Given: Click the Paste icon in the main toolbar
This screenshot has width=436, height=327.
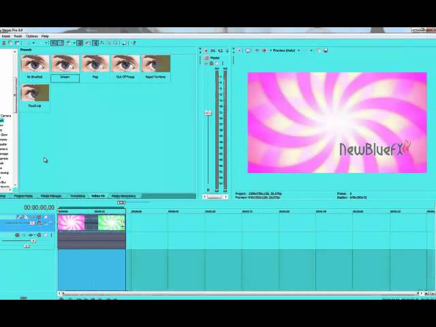Looking at the screenshot, I should 17,43.
